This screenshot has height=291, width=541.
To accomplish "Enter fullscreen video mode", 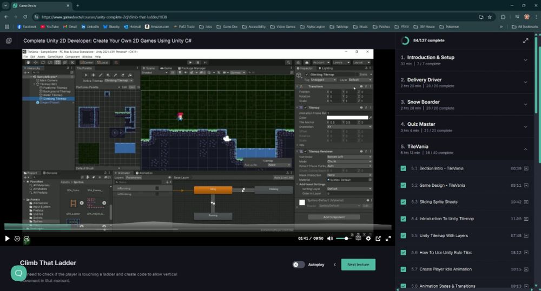I will [x=388, y=238].
